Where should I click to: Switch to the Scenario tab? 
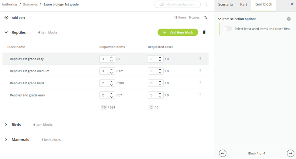(x=225, y=5)
